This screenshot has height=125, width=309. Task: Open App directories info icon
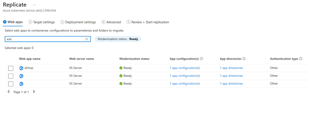coord(244,59)
